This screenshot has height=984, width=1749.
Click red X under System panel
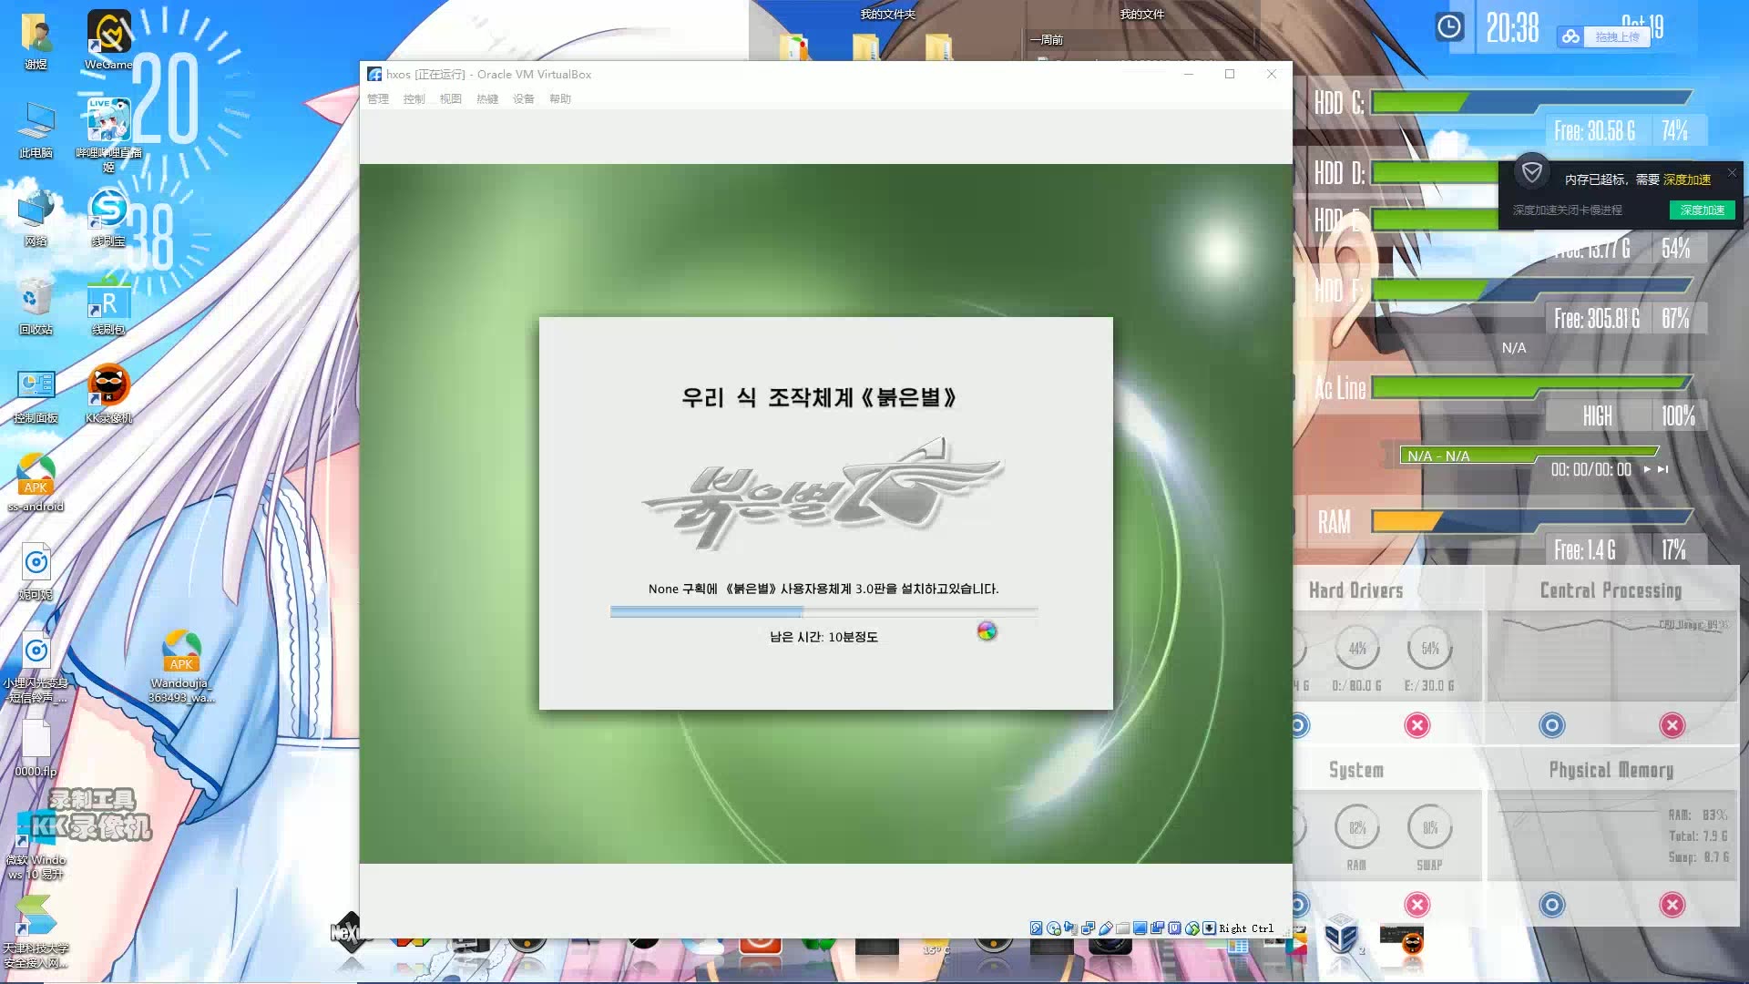pos(1417,905)
